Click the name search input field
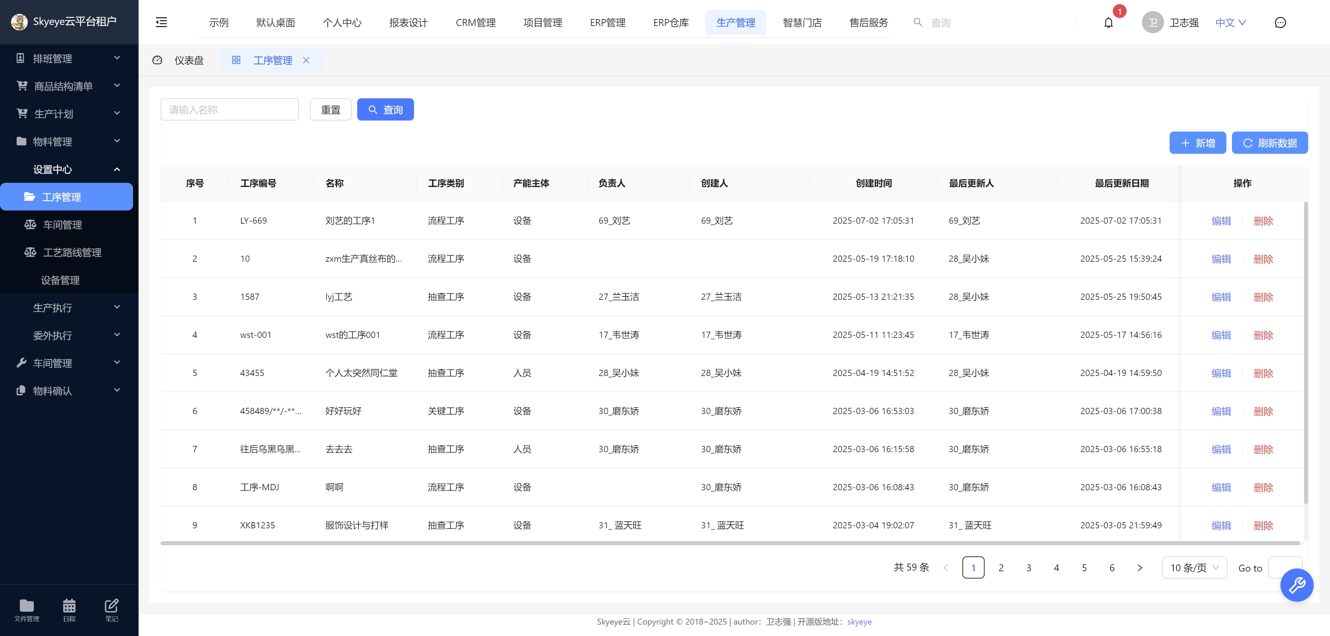Image resolution: width=1330 pixels, height=636 pixels. (x=230, y=109)
